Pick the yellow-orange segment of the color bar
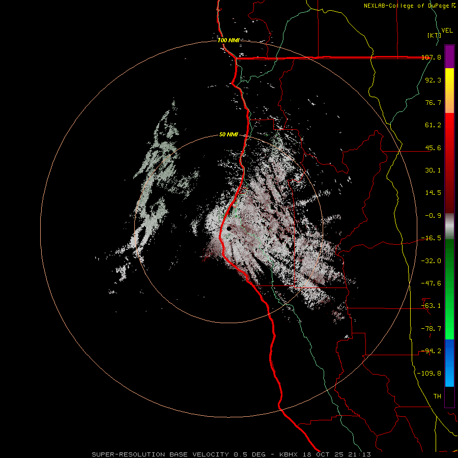 click(449, 91)
